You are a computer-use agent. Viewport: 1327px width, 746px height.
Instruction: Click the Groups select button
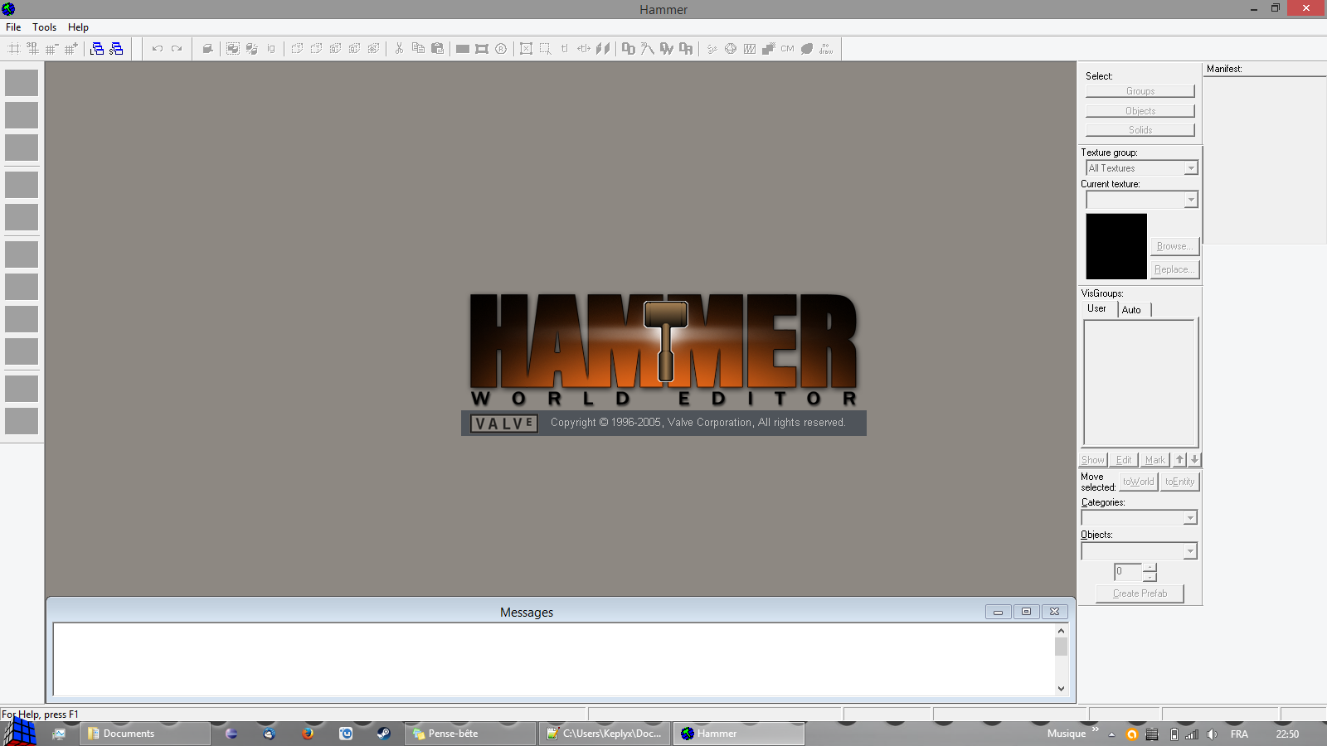point(1140,91)
